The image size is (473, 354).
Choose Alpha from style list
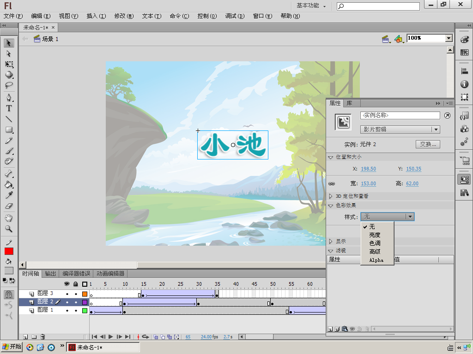[x=376, y=260]
